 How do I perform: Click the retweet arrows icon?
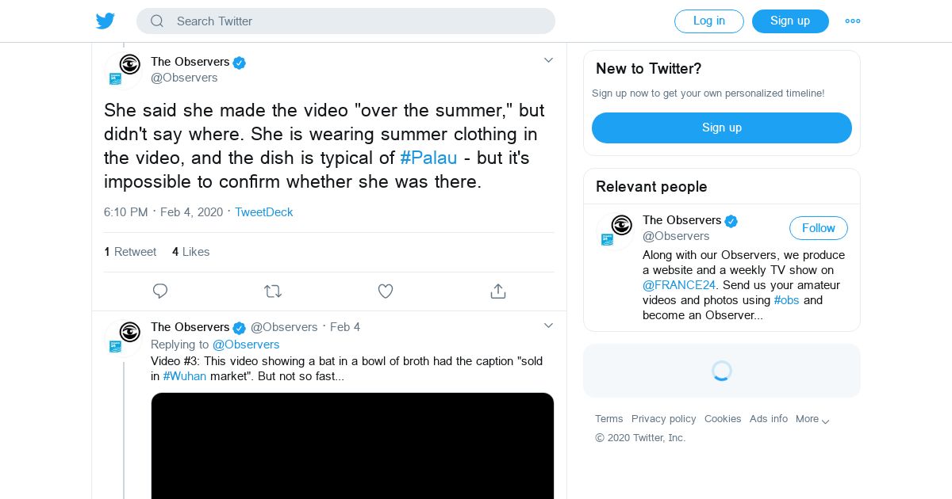click(x=273, y=291)
